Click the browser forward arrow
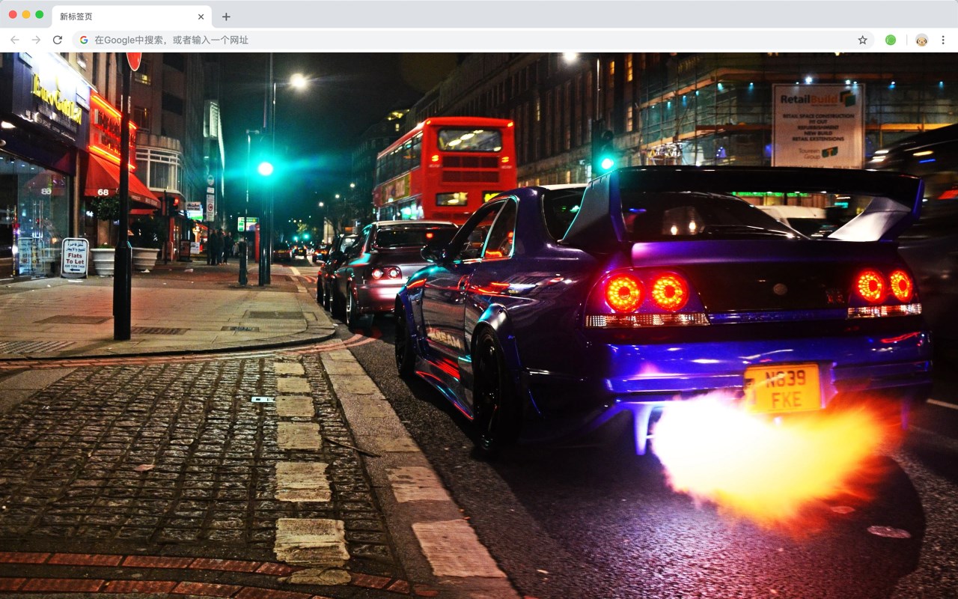 click(x=36, y=40)
